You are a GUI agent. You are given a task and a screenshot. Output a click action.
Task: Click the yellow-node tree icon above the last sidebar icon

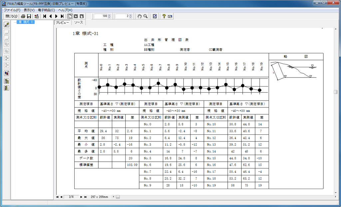pyautogui.click(x=7, y=81)
